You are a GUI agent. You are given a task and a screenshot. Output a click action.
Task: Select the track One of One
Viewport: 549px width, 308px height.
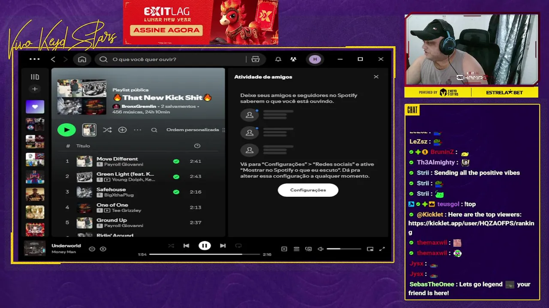[138, 207]
